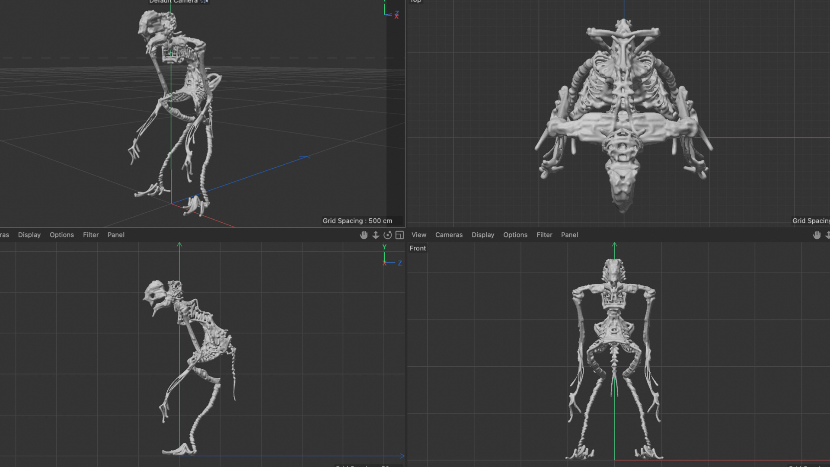Open Panel menu of the right-side viewport
The image size is (830, 467).
tap(116, 235)
